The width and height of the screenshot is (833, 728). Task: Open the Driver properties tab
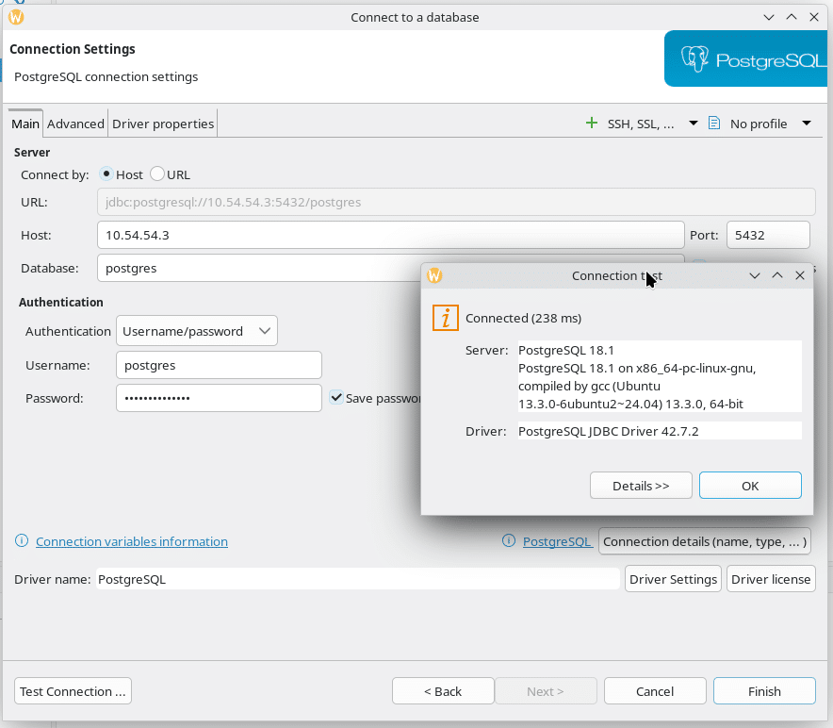(163, 124)
